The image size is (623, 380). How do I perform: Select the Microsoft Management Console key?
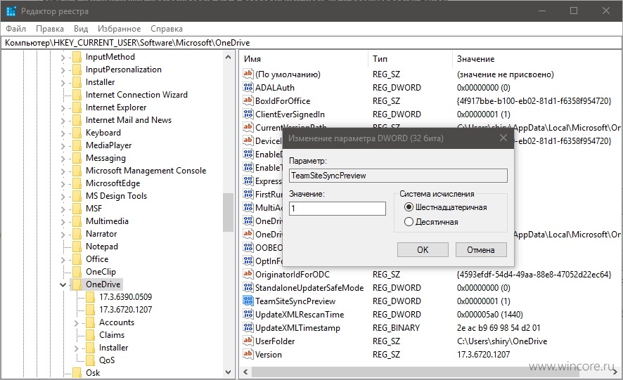(x=146, y=171)
